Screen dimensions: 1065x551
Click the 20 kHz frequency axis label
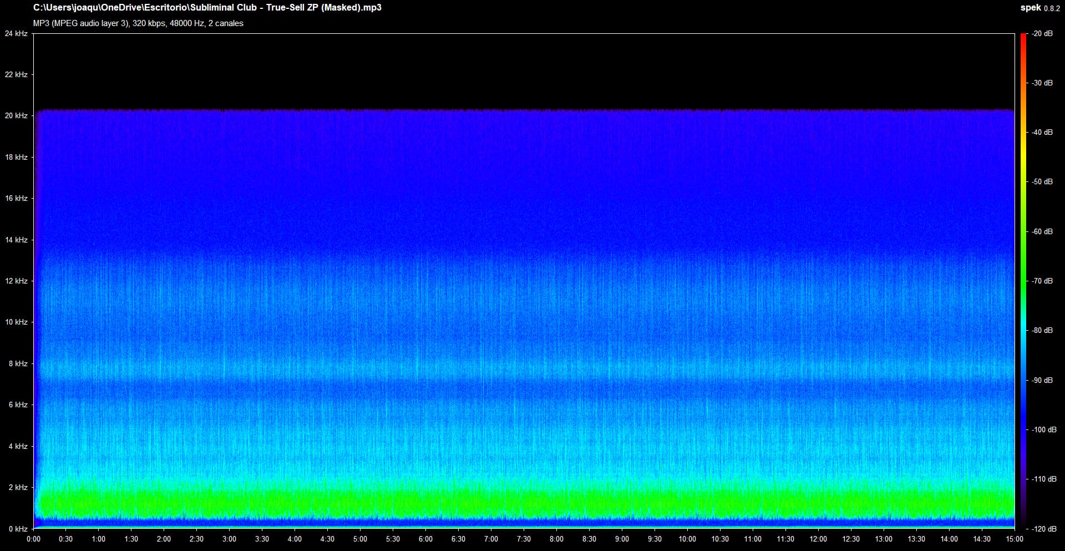tap(16, 115)
